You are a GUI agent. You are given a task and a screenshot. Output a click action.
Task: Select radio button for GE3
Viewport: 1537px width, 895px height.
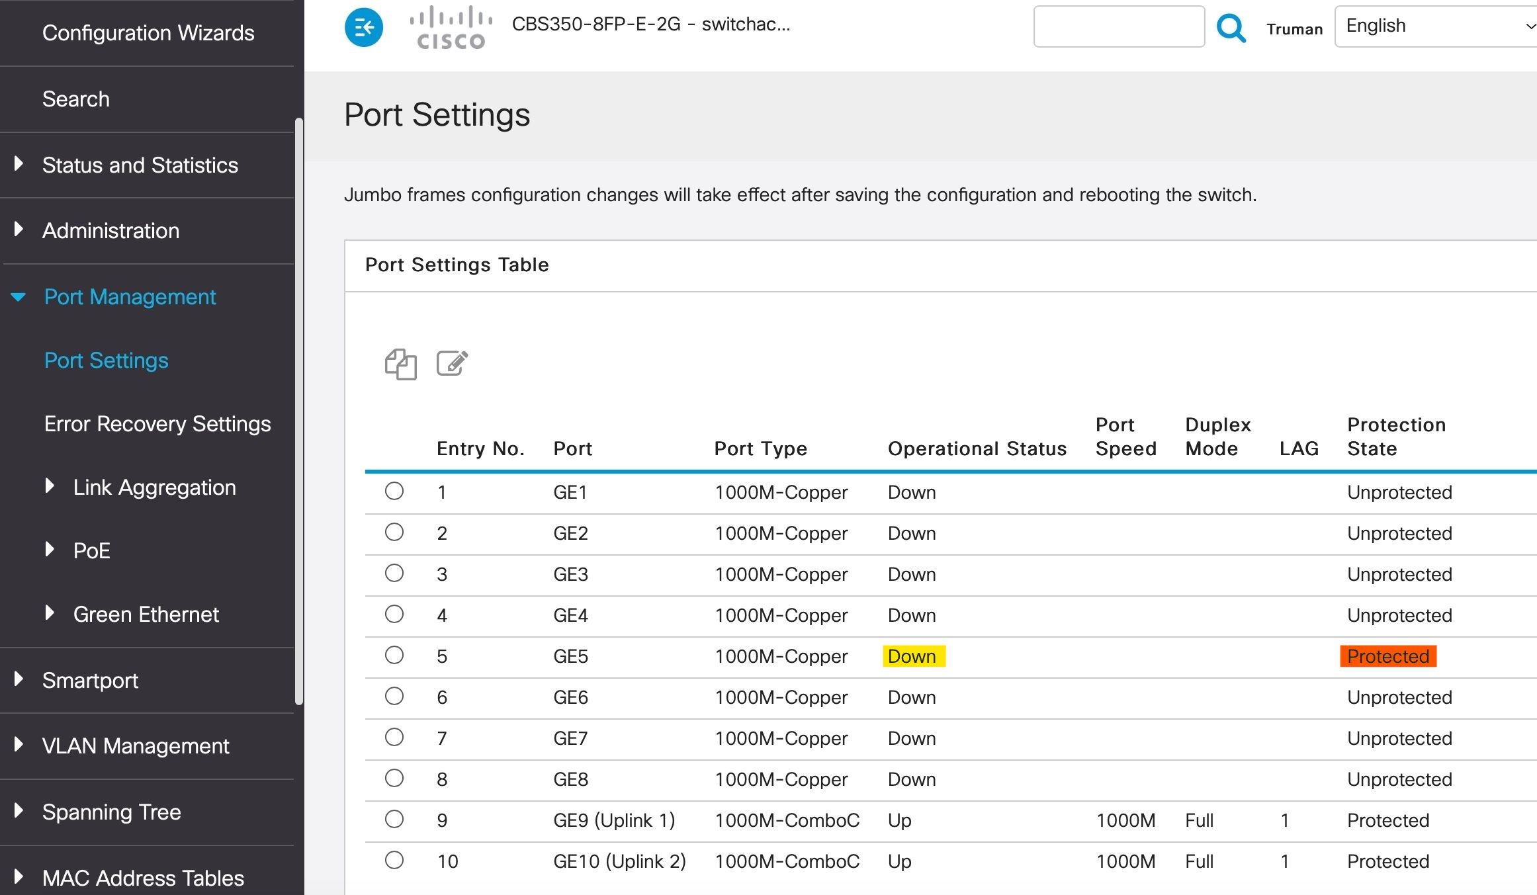point(394,573)
